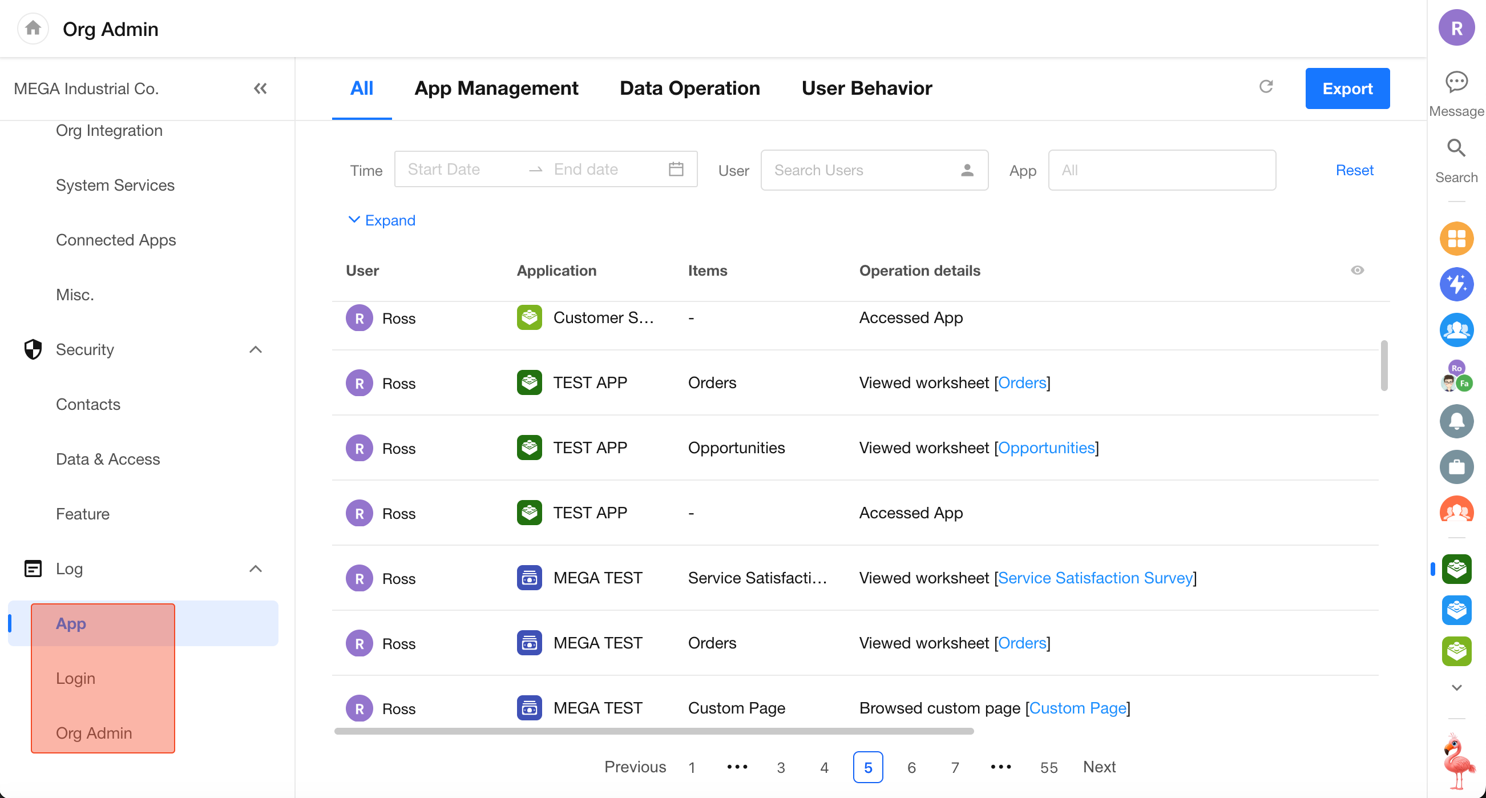This screenshot has width=1486, height=798.
Task: Collapse the Security section
Action: (x=256, y=350)
